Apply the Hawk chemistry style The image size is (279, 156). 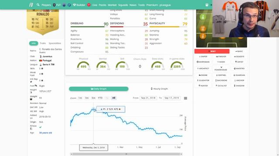point(221,62)
